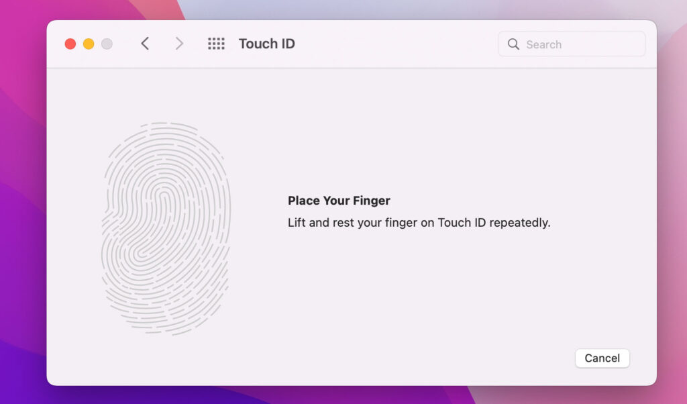Screen dimensions: 687x404
Task: Click the back arrow in toolbar
Action: pos(145,44)
